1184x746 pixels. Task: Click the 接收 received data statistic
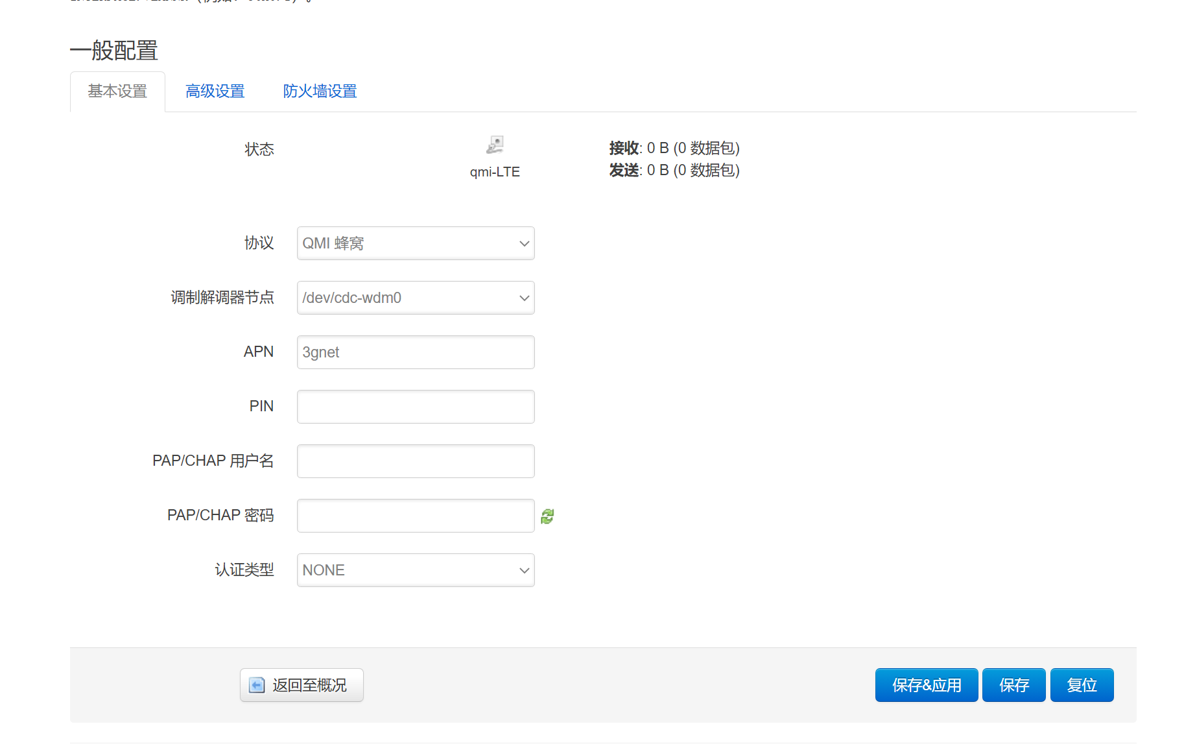674,149
